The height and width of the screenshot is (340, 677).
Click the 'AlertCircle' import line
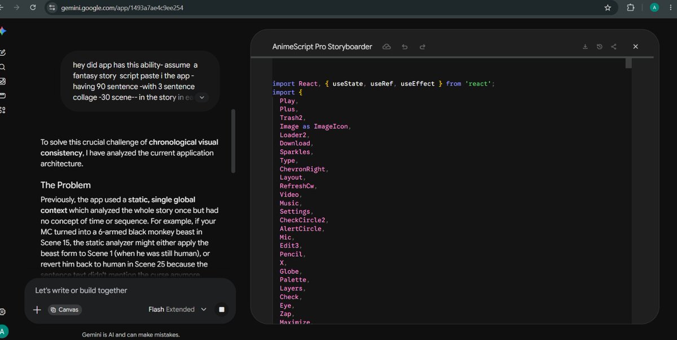[300, 229]
